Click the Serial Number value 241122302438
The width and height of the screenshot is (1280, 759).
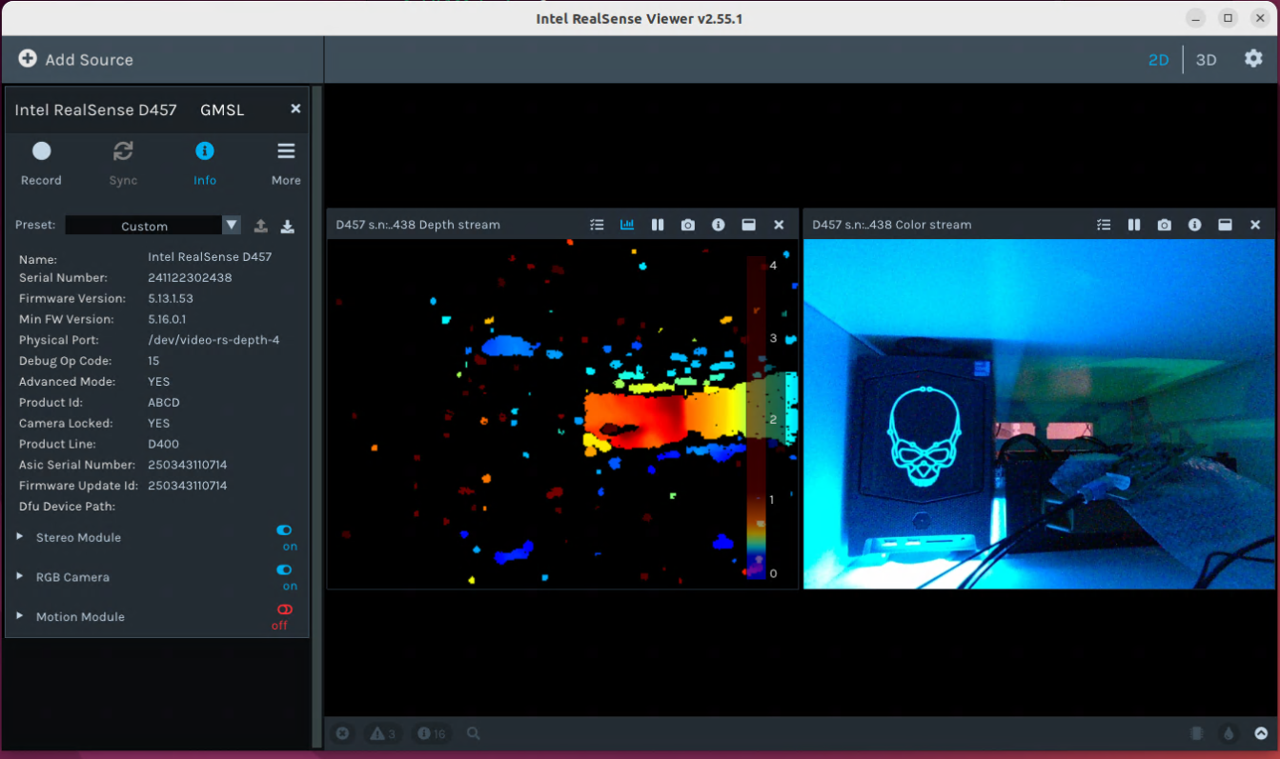tap(190, 278)
